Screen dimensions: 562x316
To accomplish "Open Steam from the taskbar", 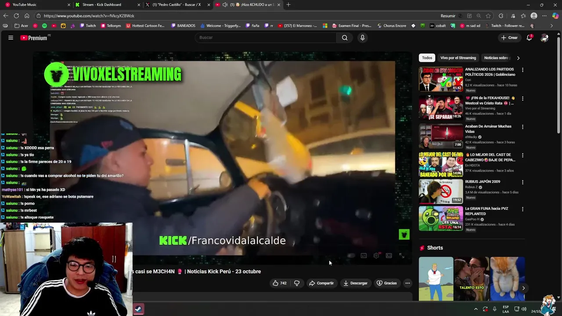I will coord(138,309).
